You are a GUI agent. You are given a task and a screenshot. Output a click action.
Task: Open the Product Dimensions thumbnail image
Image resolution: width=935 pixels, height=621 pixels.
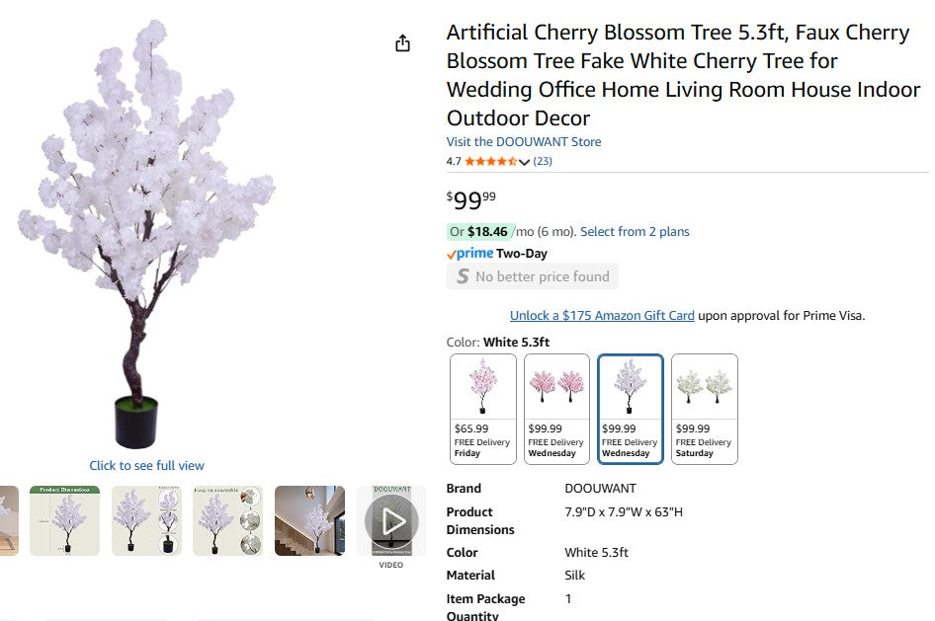pos(65,518)
